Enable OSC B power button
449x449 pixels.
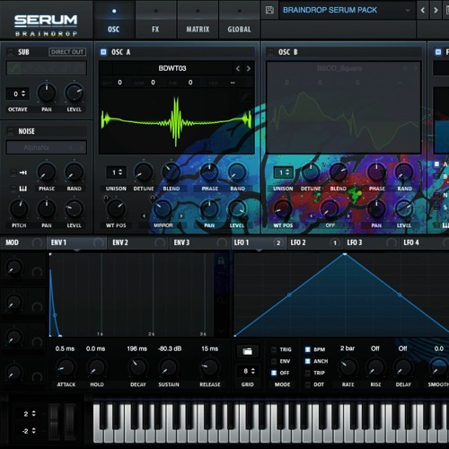[x=270, y=52]
